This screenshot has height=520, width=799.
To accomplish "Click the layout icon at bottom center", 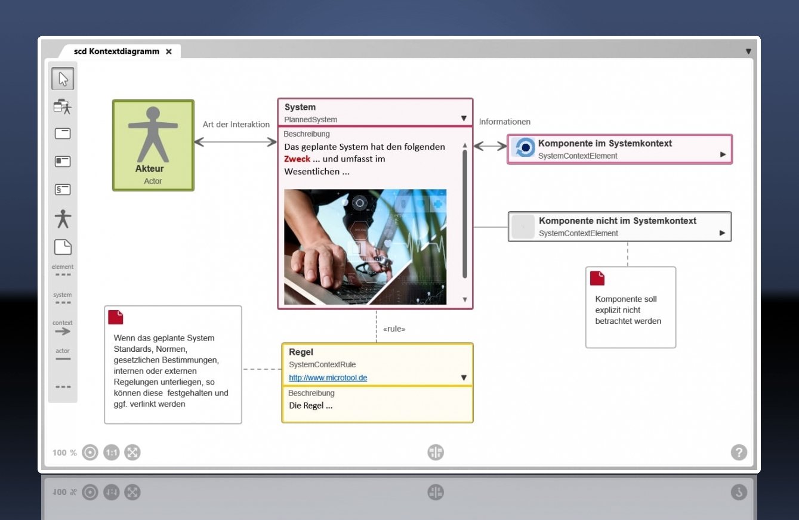I will click(x=436, y=453).
